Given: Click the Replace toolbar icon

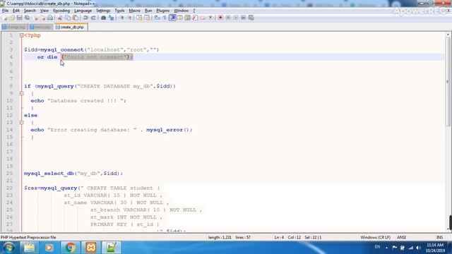Looking at the screenshot, I should 112,18.
